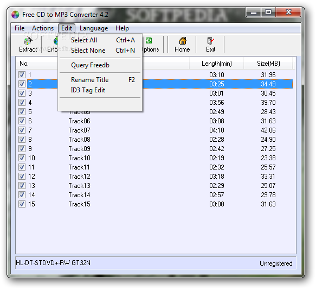Uncheck track 1 checkbox
This screenshot has width=316, height=289.
(22, 75)
